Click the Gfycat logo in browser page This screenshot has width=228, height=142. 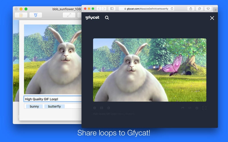(x=92, y=18)
